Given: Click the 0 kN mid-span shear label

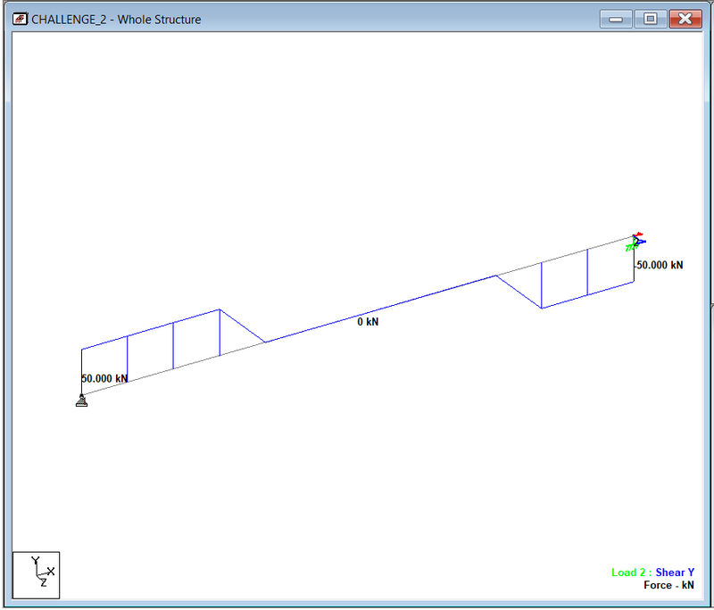Looking at the screenshot, I should click(x=368, y=322).
